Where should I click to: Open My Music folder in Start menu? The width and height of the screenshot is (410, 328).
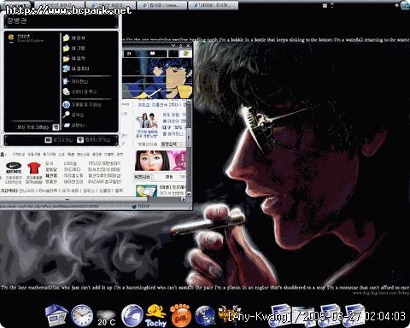point(74,58)
